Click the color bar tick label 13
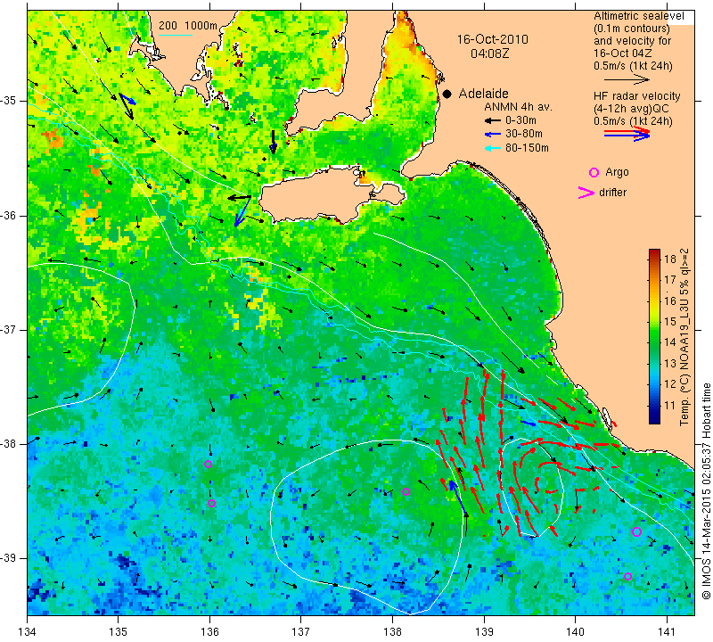This screenshot has width=713, height=642. (671, 364)
